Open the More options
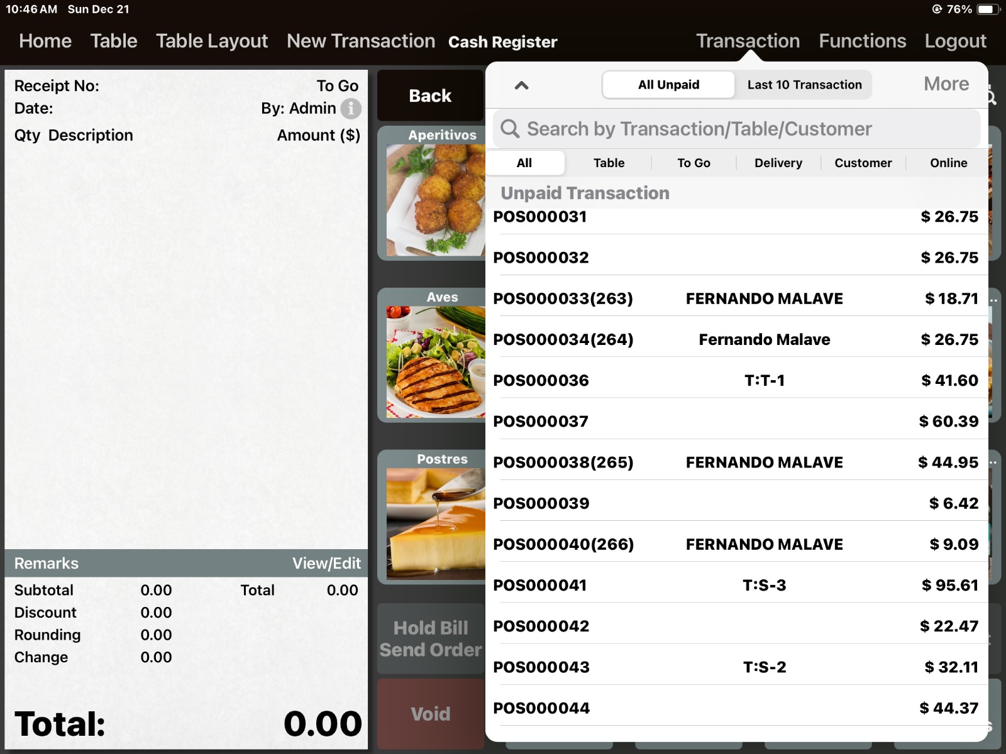1006x754 pixels. 946,84
